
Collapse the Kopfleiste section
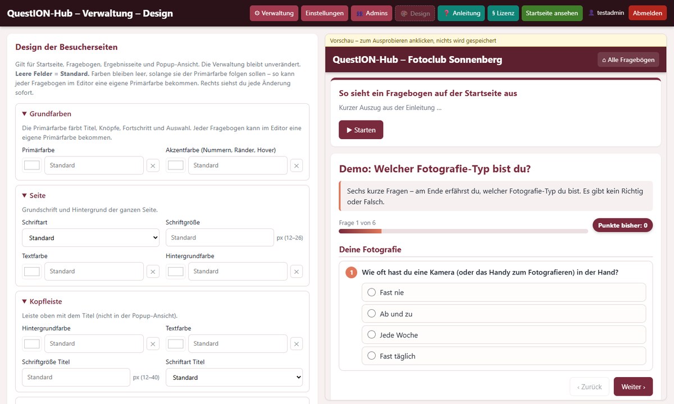42,302
